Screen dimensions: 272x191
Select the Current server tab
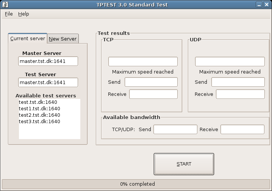coord(28,38)
